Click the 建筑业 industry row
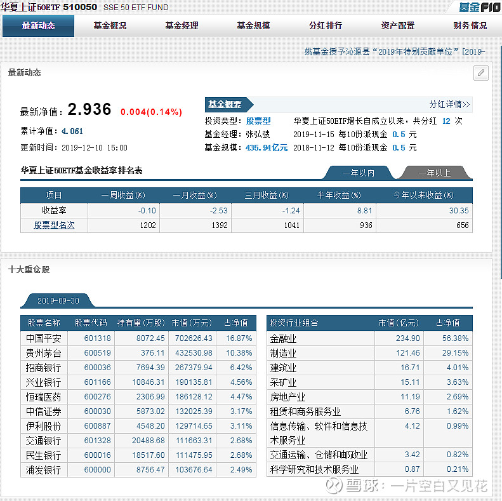The width and height of the screenshot is (502, 501). tap(369, 368)
